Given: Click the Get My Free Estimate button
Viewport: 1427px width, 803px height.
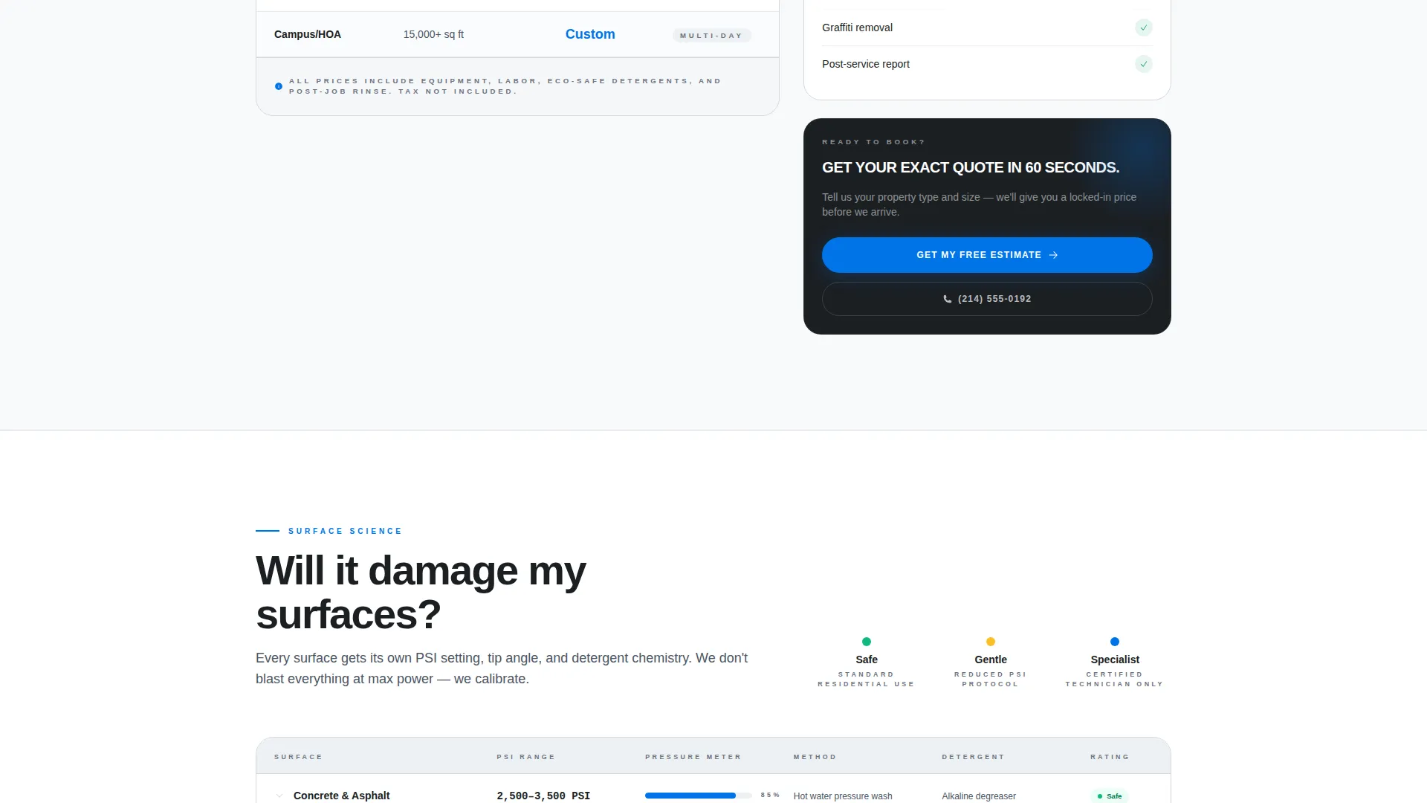Looking at the screenshot, I should (x=987, y=255).
